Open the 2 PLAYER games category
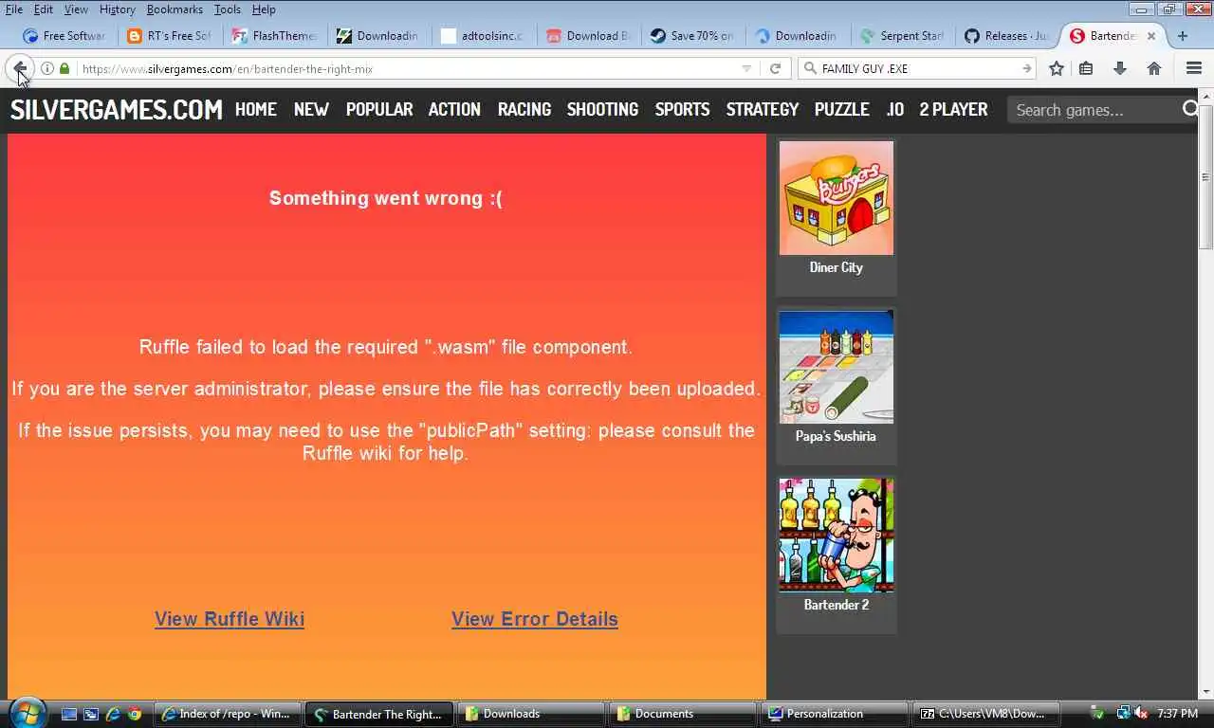 953,110
